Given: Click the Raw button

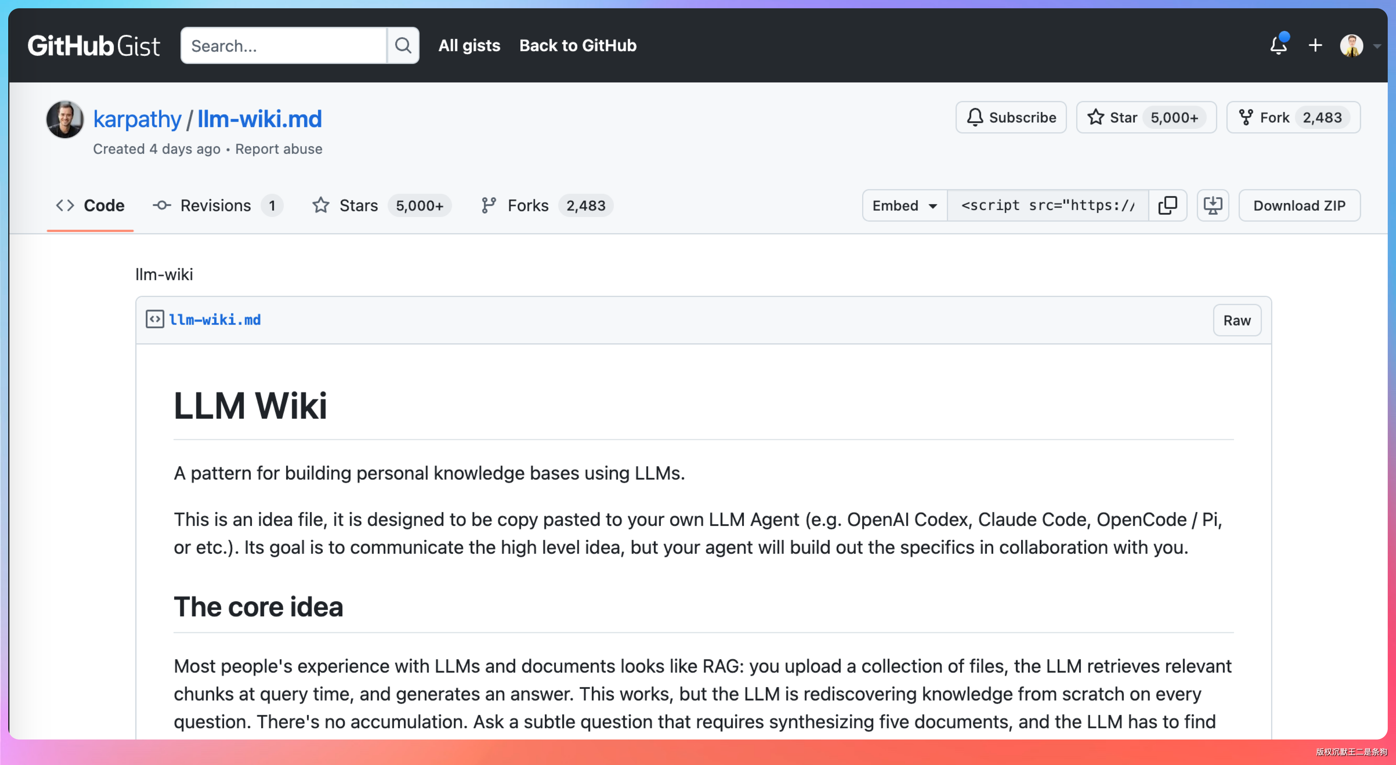Looking at the screenshot, I should click(x=1237, y=320).
